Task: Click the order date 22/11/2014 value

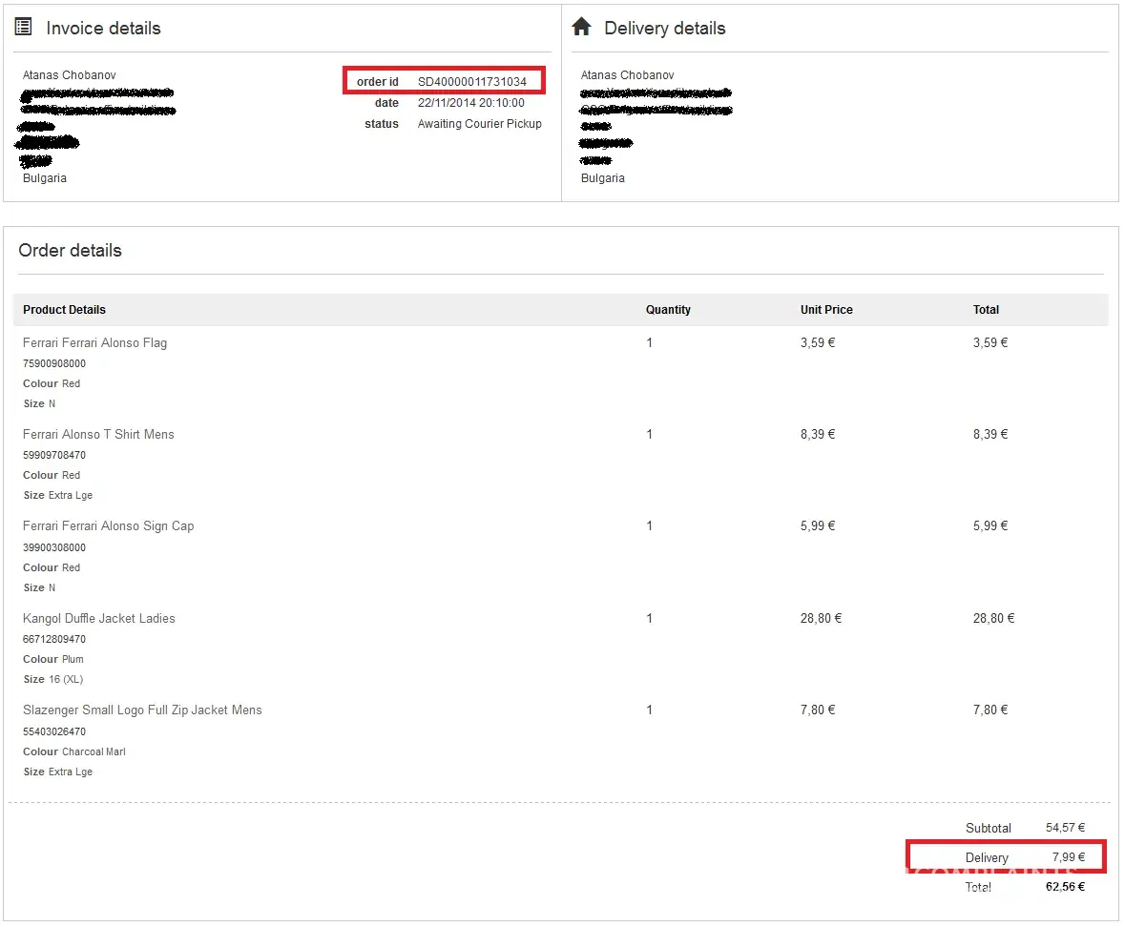Action: point(470,103)
